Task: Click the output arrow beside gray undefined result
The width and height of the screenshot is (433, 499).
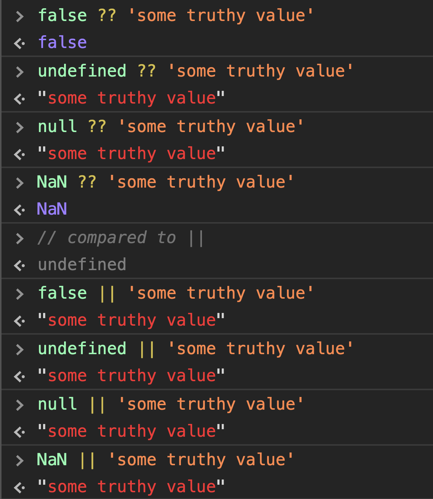Action: coord(19,266)
